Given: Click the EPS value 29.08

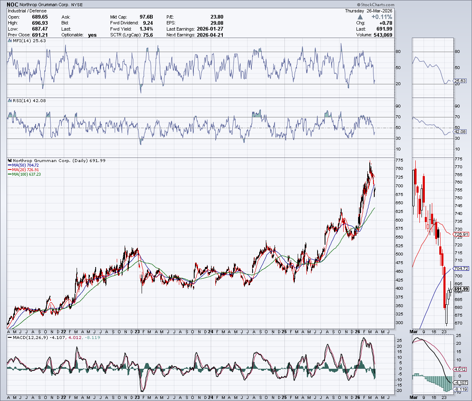Looking at the screenshot, I should (x=217, y=23).
